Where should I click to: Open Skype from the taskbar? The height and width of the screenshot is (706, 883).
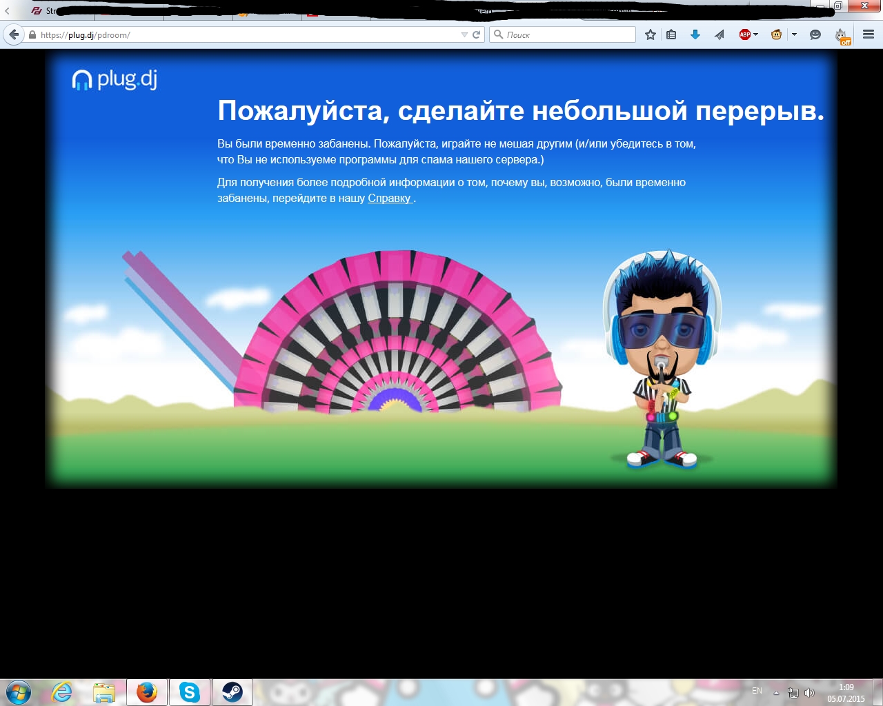(189, 692)
